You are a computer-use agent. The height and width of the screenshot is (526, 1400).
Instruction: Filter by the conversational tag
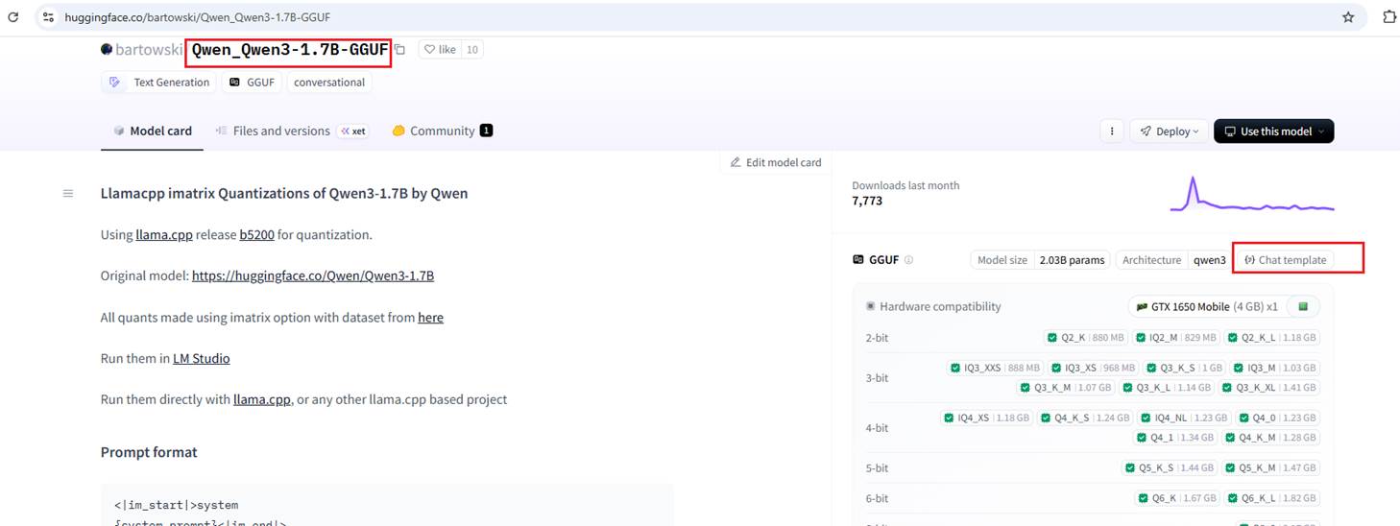pos(329,83)
